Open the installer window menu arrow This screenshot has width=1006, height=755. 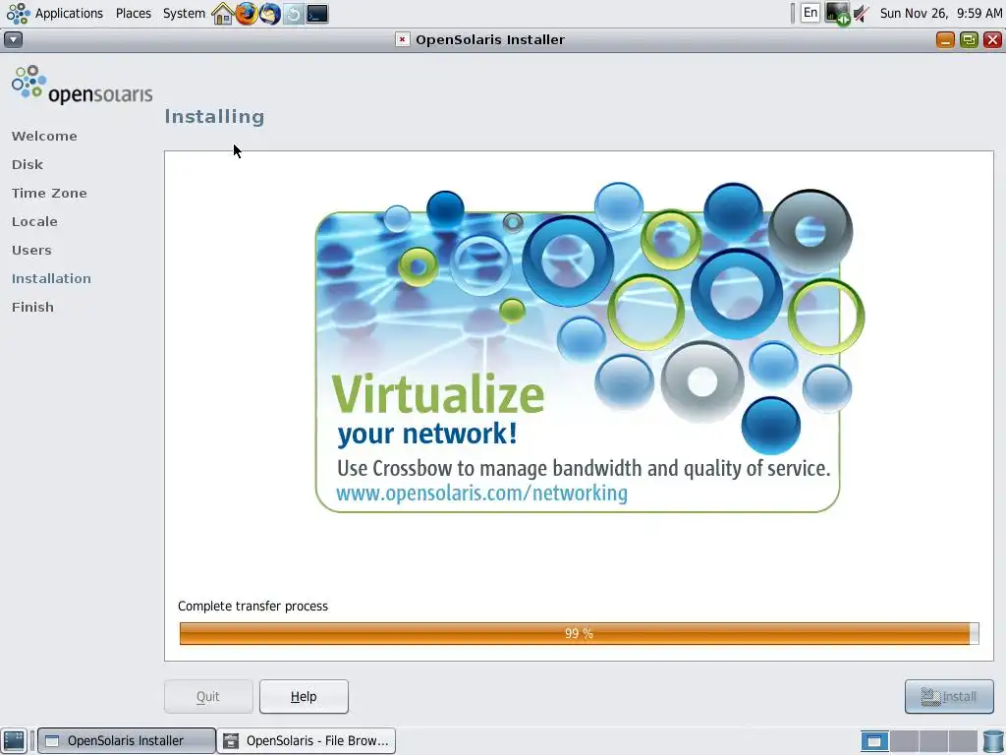(x=14, y=39)
